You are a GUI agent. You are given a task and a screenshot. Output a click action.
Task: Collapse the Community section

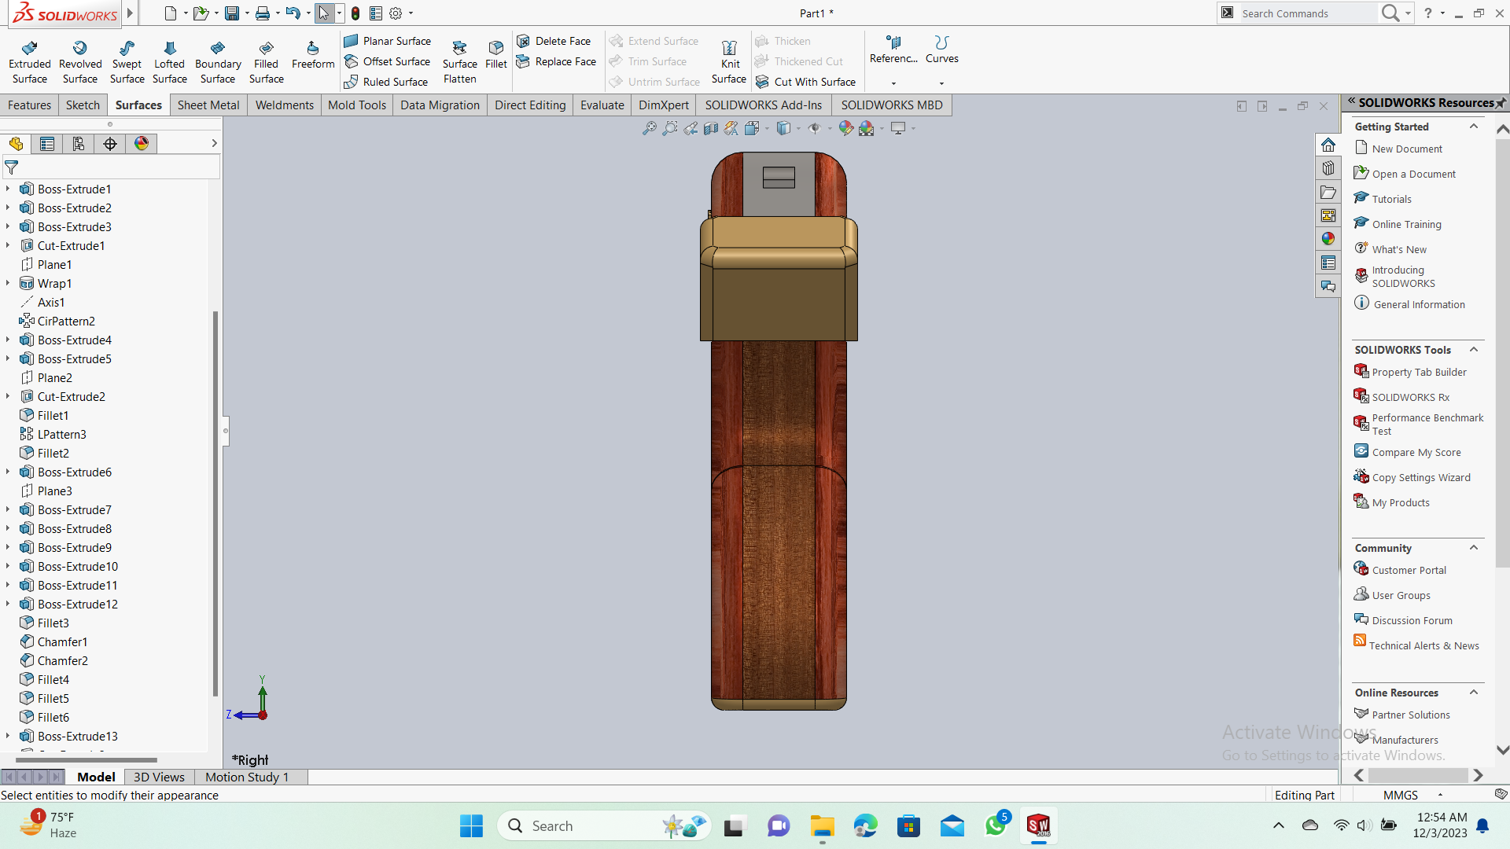[1474, 548]
